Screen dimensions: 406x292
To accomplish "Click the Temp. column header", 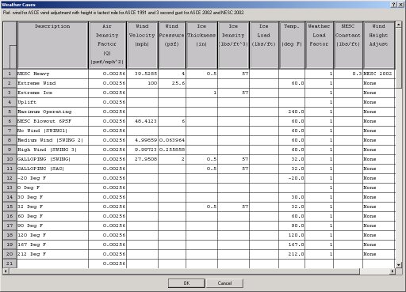I will [292, 45].
